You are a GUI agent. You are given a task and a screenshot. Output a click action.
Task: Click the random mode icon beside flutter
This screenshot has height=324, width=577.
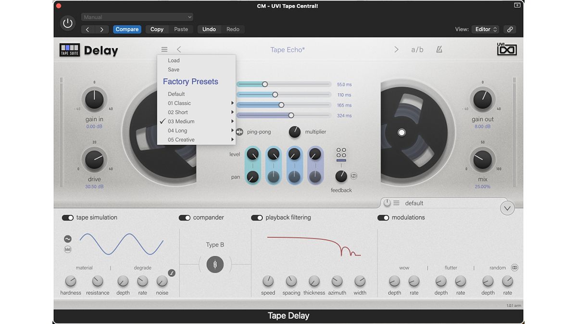coord(514,267)
